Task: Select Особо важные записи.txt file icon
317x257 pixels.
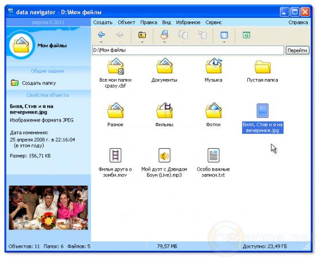Action: [x=213, y=155]
